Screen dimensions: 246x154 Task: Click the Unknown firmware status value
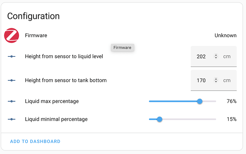[x=225, y=35]
